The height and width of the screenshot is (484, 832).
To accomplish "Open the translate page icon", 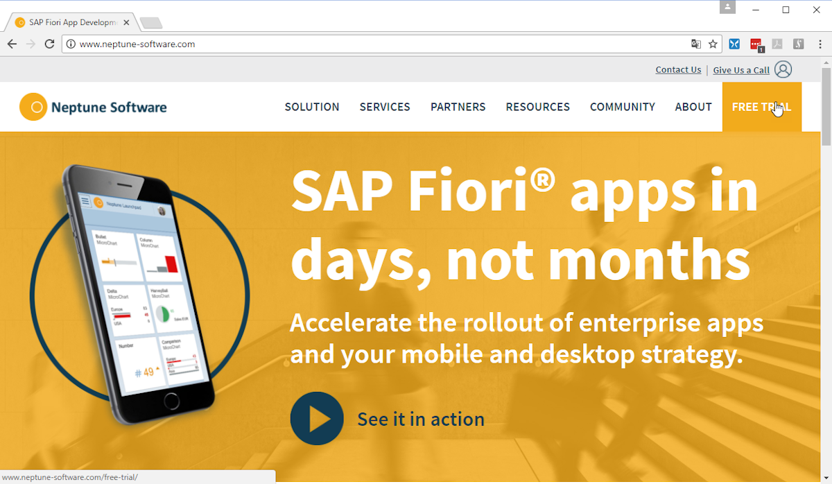I will [696, 44].
